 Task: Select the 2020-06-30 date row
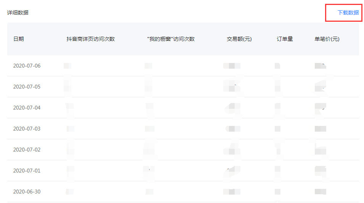click(x=183, y=192)
